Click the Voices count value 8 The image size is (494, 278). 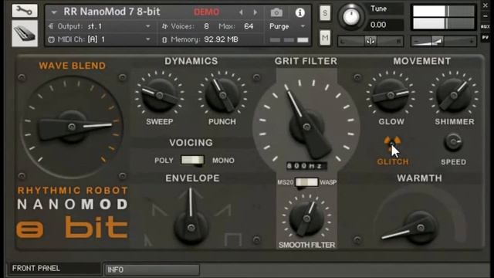pos(206,26)
